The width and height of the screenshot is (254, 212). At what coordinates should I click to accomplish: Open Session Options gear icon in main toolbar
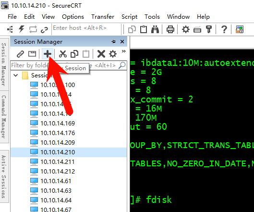[186, 29]
